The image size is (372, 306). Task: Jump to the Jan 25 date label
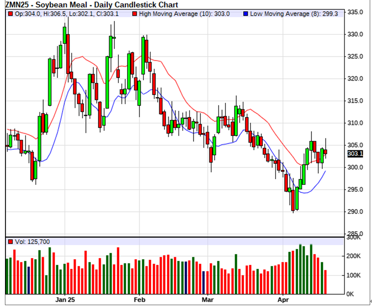tap(65, 300)
